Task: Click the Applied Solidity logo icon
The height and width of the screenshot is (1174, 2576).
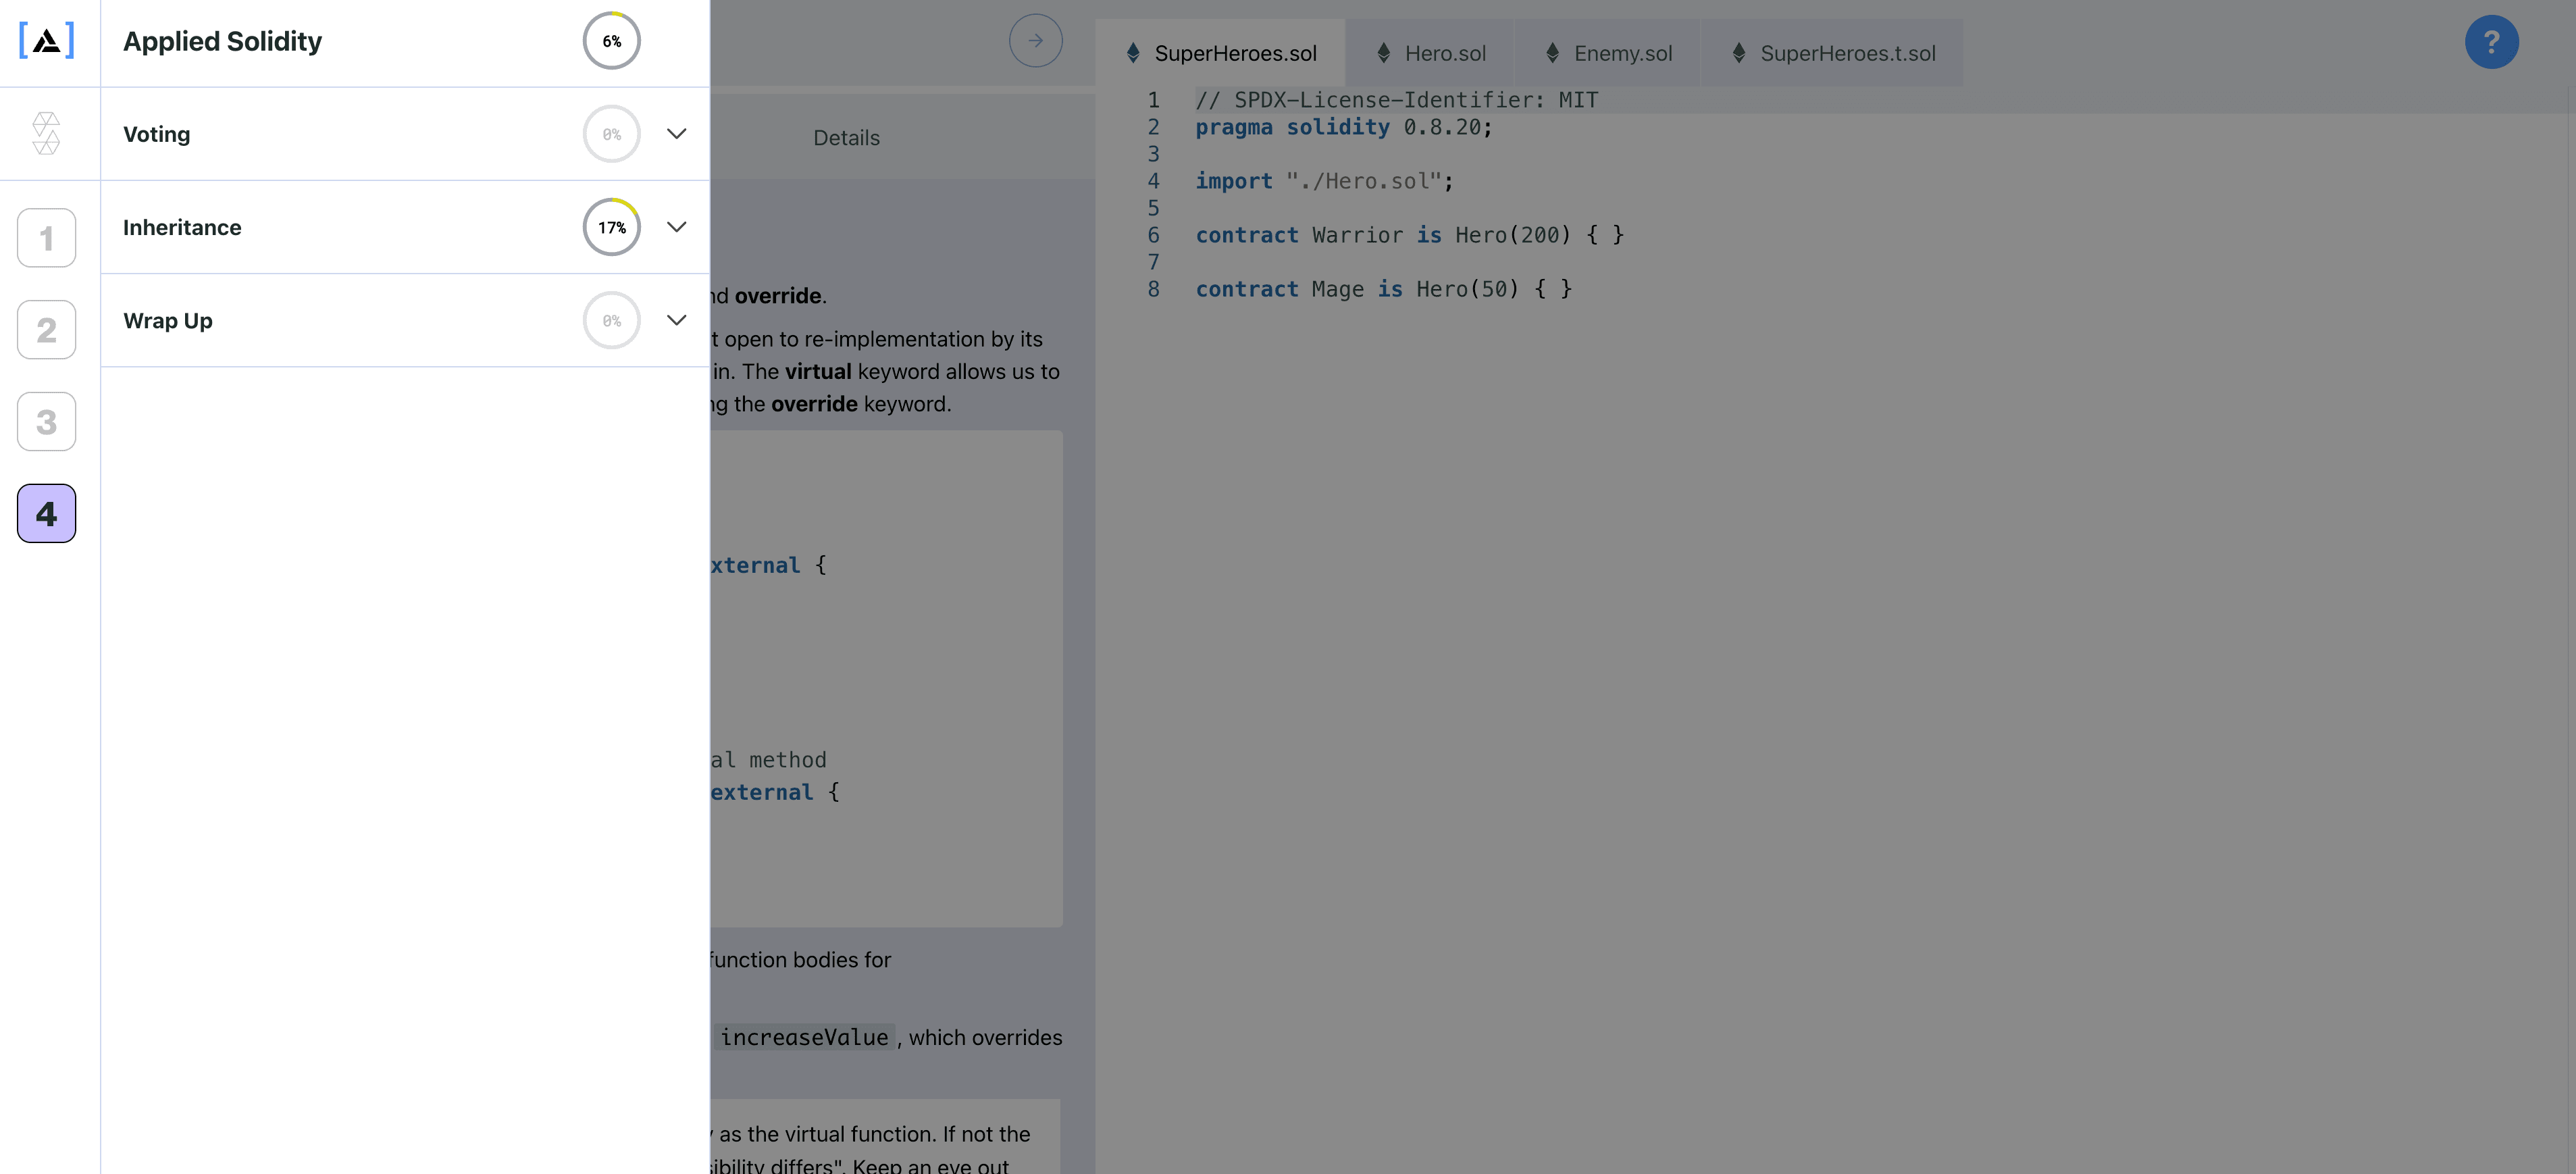Action: click(x=46, y=40)
